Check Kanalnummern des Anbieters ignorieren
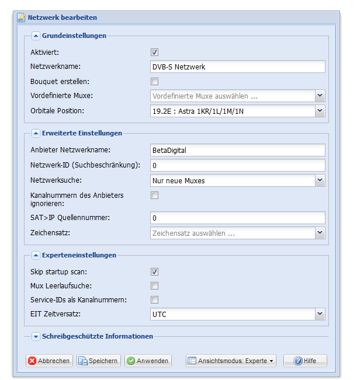This screenshot has width=357, height=380. (154, 195)
